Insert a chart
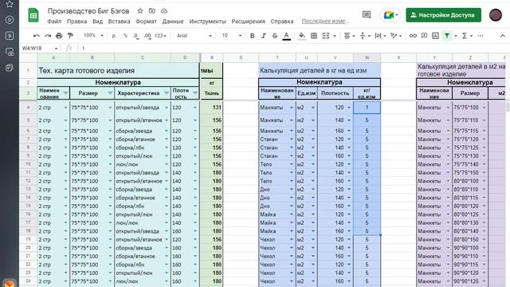 point(436,36)
